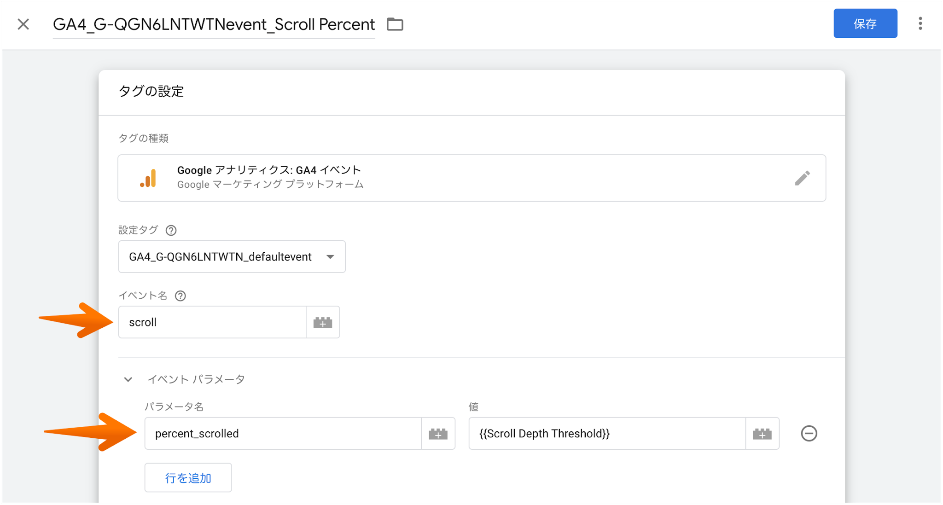Select the Google アナリティクス: GA4 イベント tag type card
The width and height of the screenshot is (943, 505).
point(471,178)
